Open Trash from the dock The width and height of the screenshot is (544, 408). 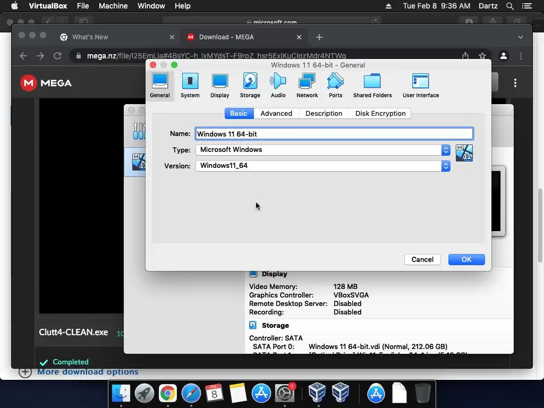(x=422, y=394)
